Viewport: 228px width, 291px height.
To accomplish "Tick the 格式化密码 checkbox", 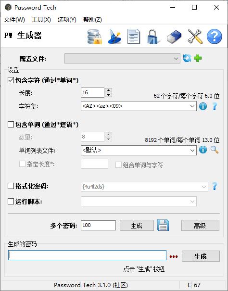I will [11, 186].
